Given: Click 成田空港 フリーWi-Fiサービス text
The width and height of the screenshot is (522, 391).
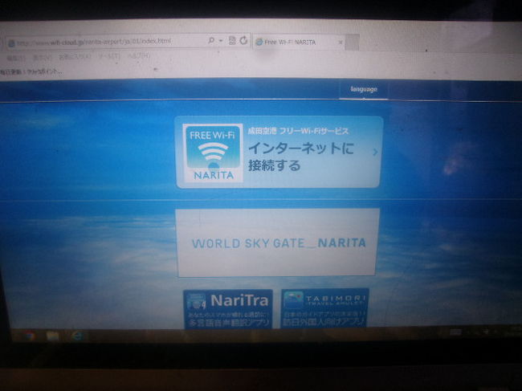Looking at the screenshot, I should click(x=298, y=131).
